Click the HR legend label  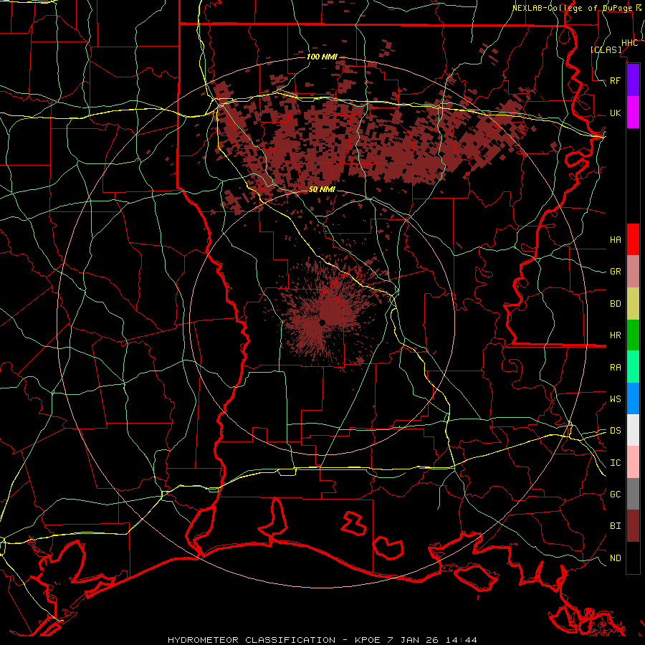616,335
